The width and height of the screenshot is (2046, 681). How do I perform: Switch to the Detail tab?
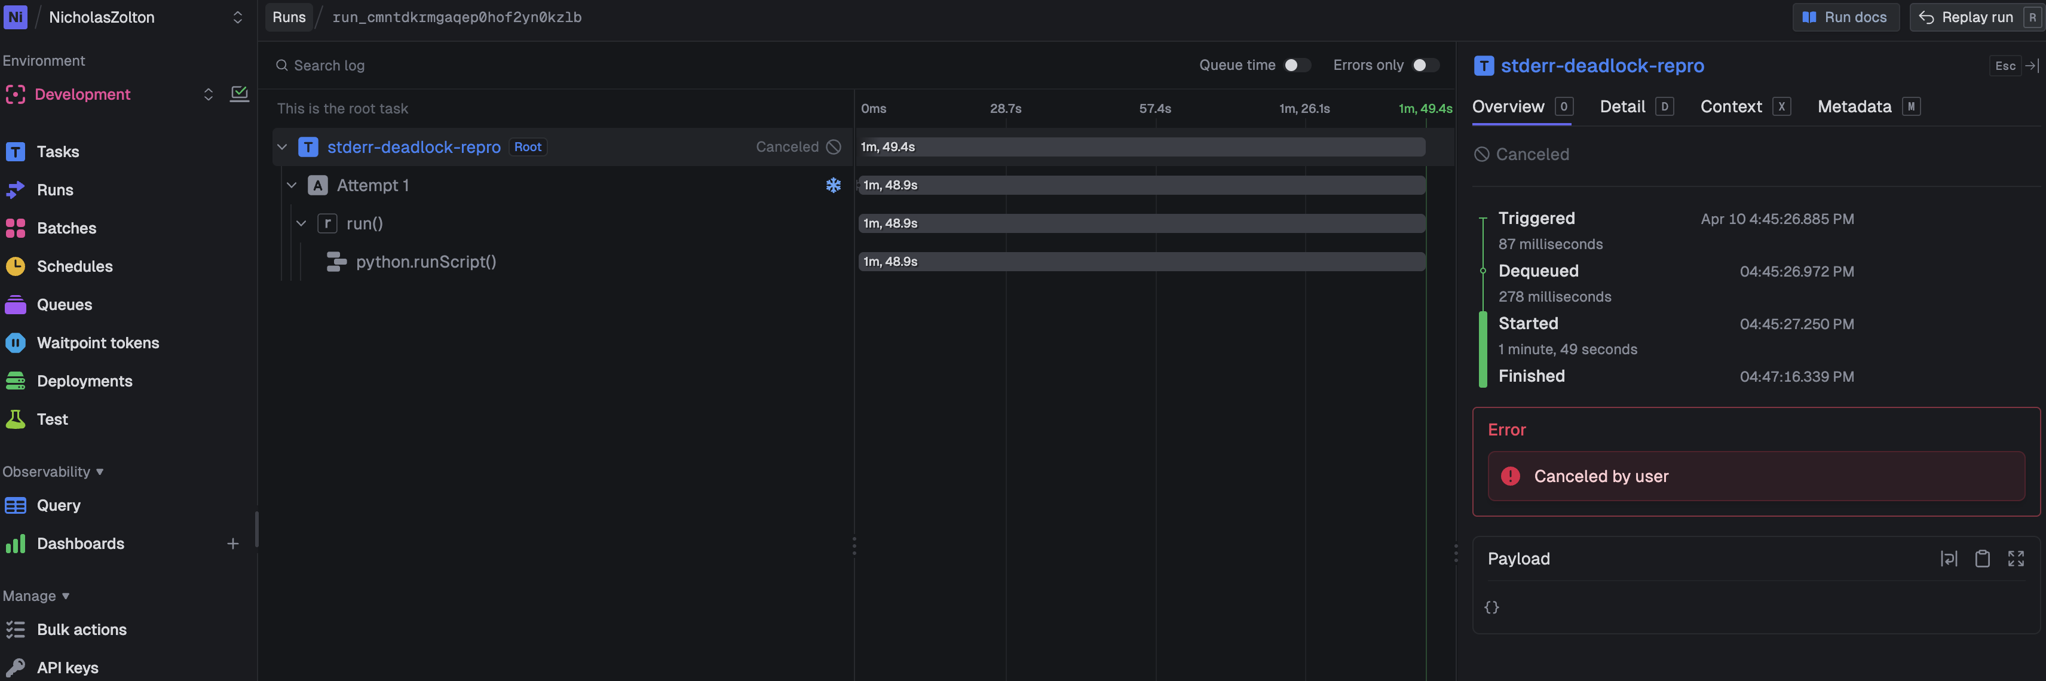[1622, 106]
